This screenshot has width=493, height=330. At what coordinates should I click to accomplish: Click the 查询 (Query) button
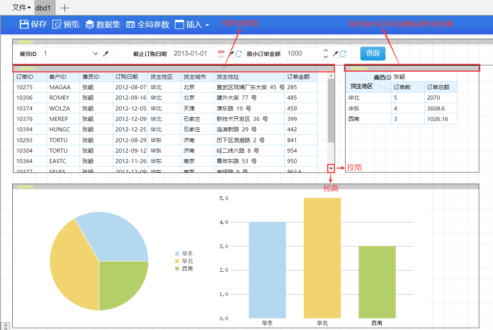click(372, 53)
